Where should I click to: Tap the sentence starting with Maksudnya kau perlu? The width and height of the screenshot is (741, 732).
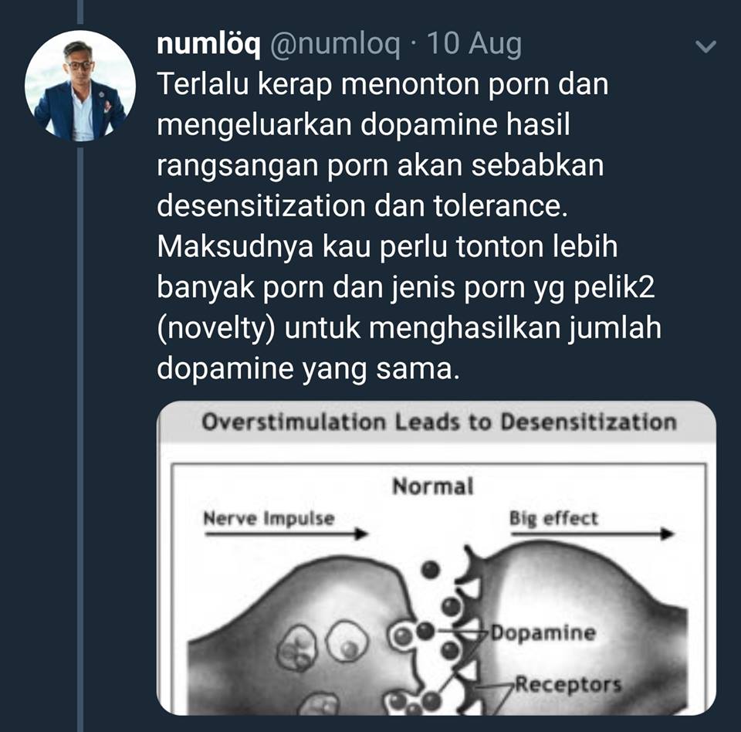coord(409,307)
